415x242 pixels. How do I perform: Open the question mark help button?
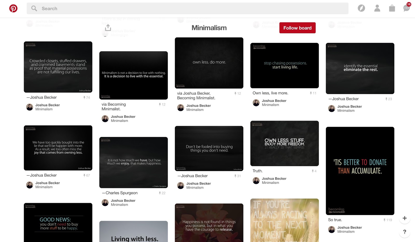pos(405,232)
